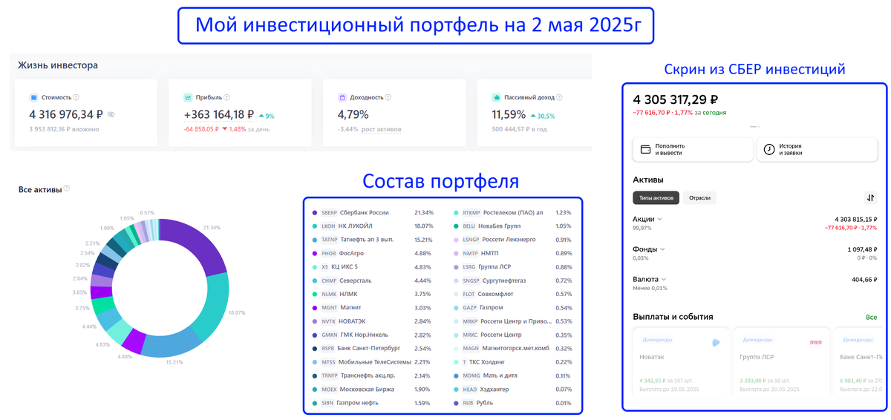Click the green 30.5% passive income badge
The image size is (891, 420).
(542, 116)
